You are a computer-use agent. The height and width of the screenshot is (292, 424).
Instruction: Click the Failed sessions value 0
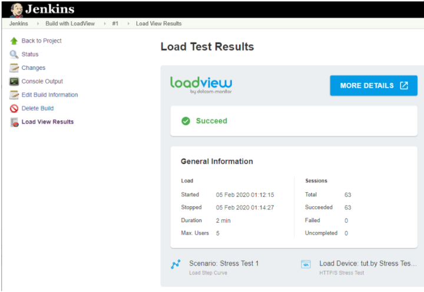tap(346, 220)
